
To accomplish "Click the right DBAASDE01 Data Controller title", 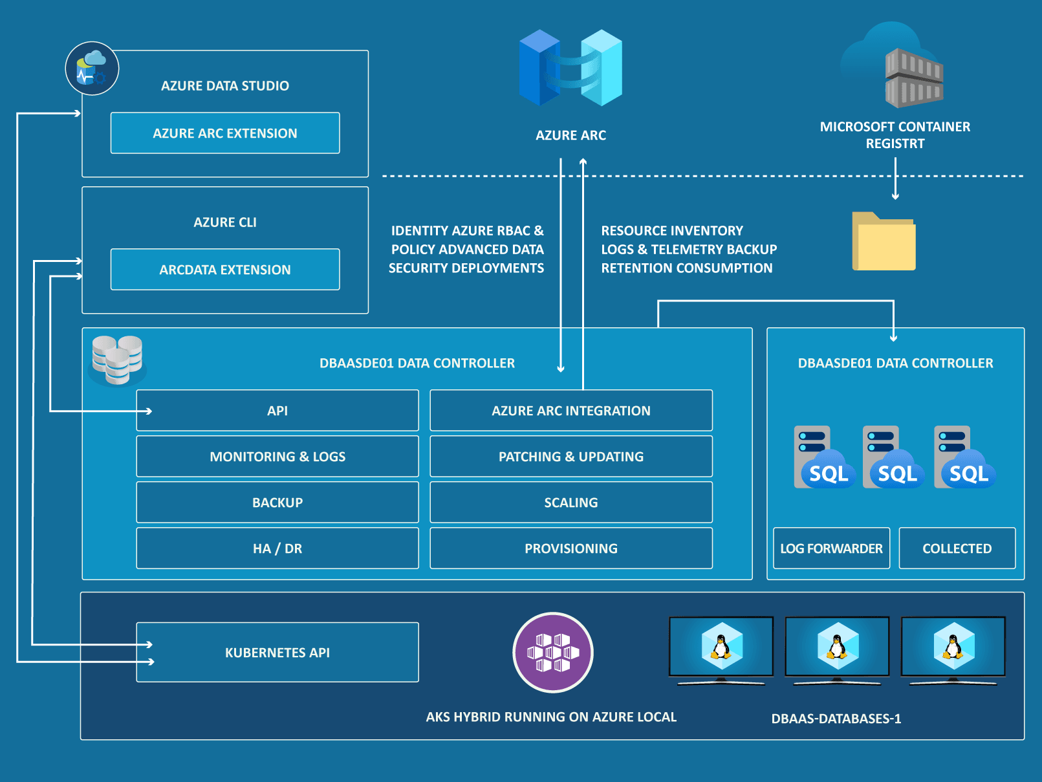I will pyautogui.click(x=896, y=364).
